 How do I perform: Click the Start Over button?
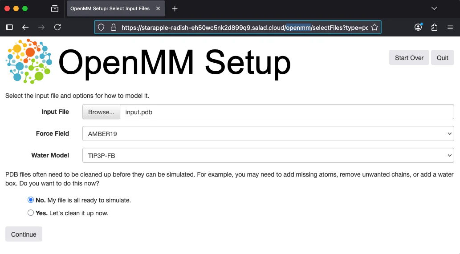[409, 58]
